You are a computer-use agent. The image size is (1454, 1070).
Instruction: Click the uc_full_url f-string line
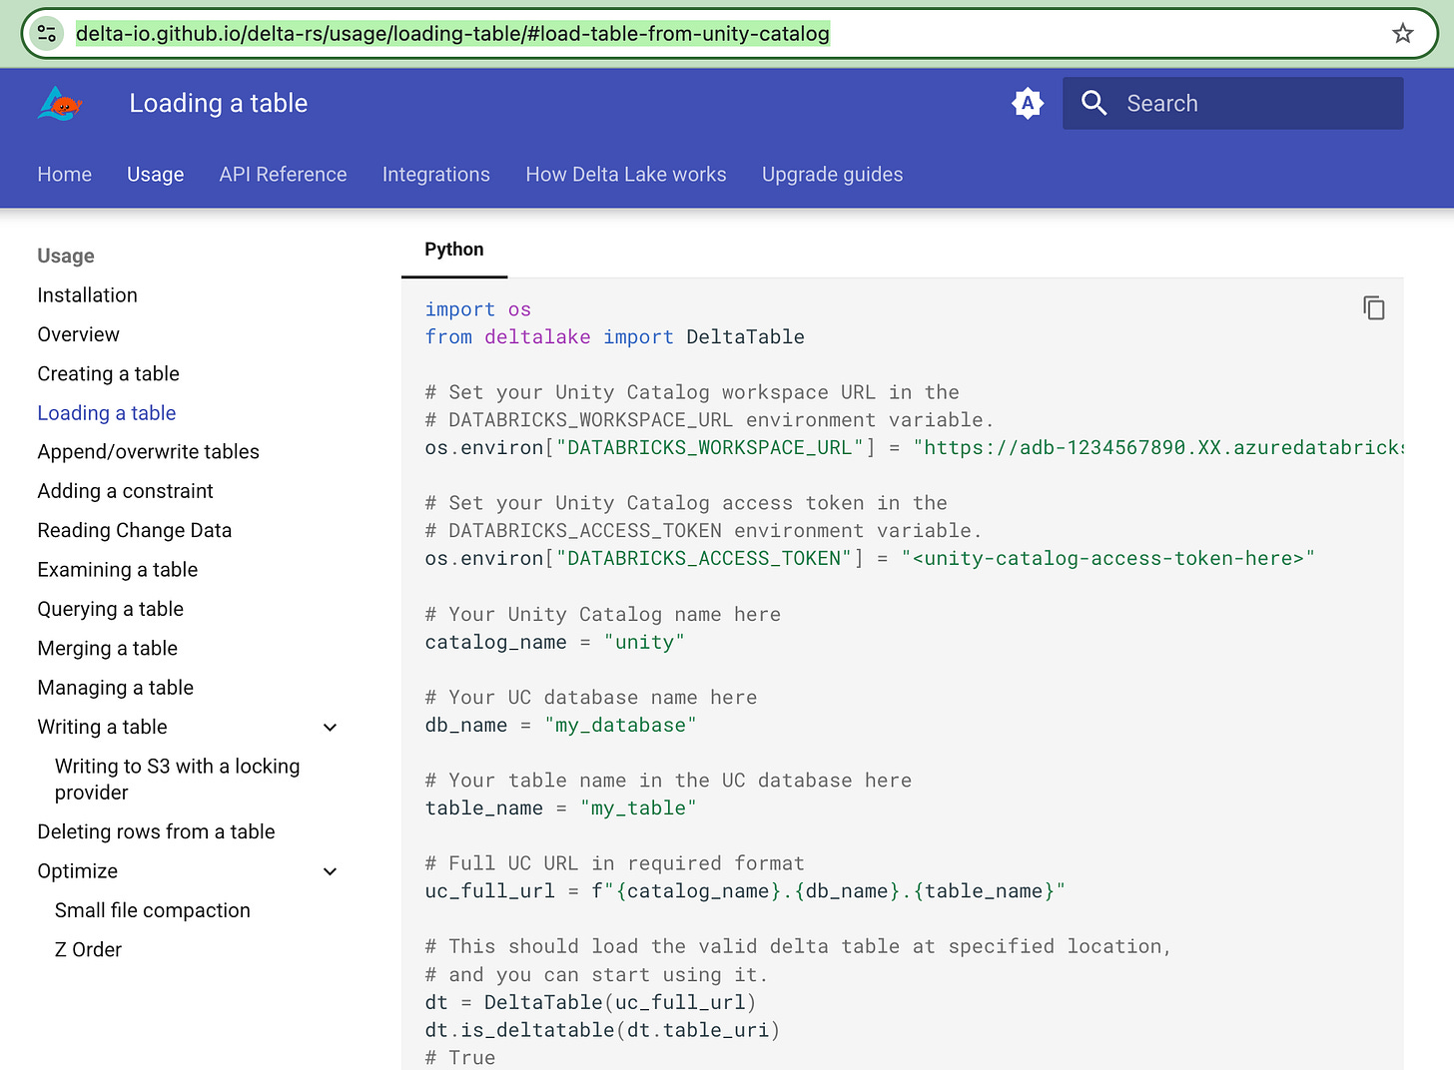[x=746, y=891]
